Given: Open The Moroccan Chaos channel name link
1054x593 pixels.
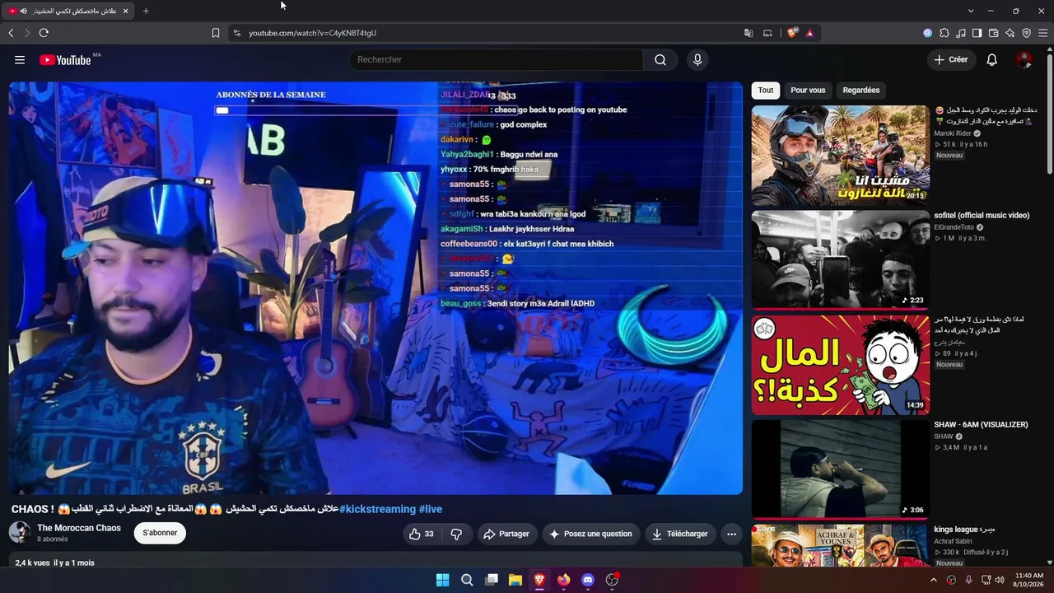Looking at the screenshot, I should pyautogui.click(x=79, y=528).
